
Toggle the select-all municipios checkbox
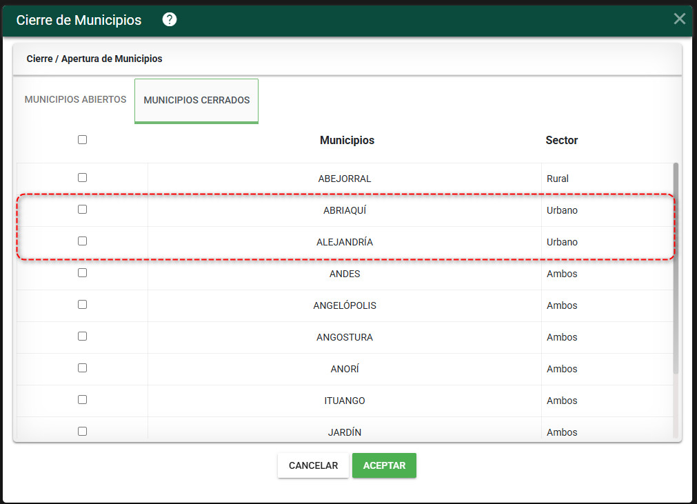coord(82,139)
